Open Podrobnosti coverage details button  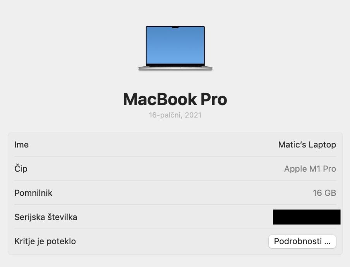coord(302,241)
